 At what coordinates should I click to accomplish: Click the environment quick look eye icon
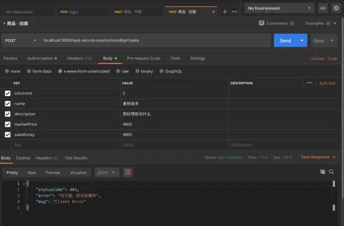[323, 8]
